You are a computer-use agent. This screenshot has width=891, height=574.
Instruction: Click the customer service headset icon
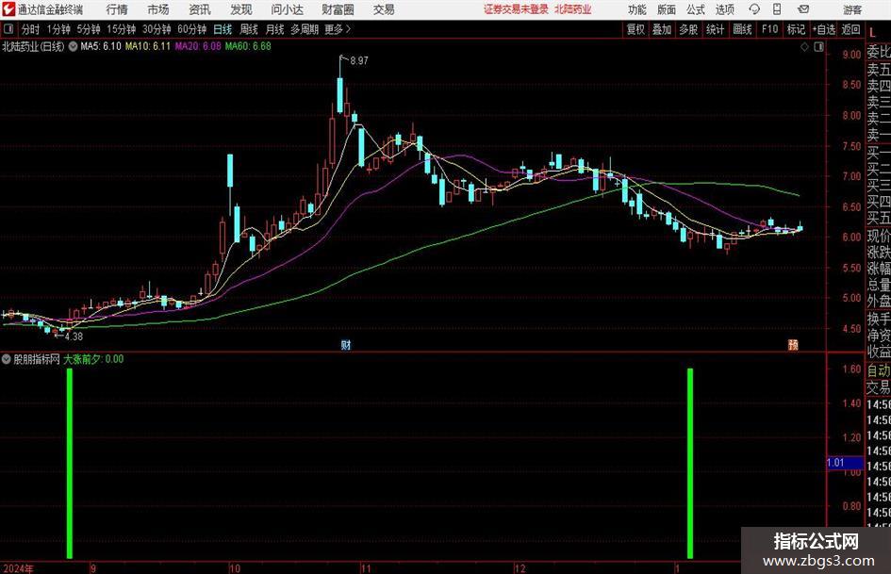point(754,9)
